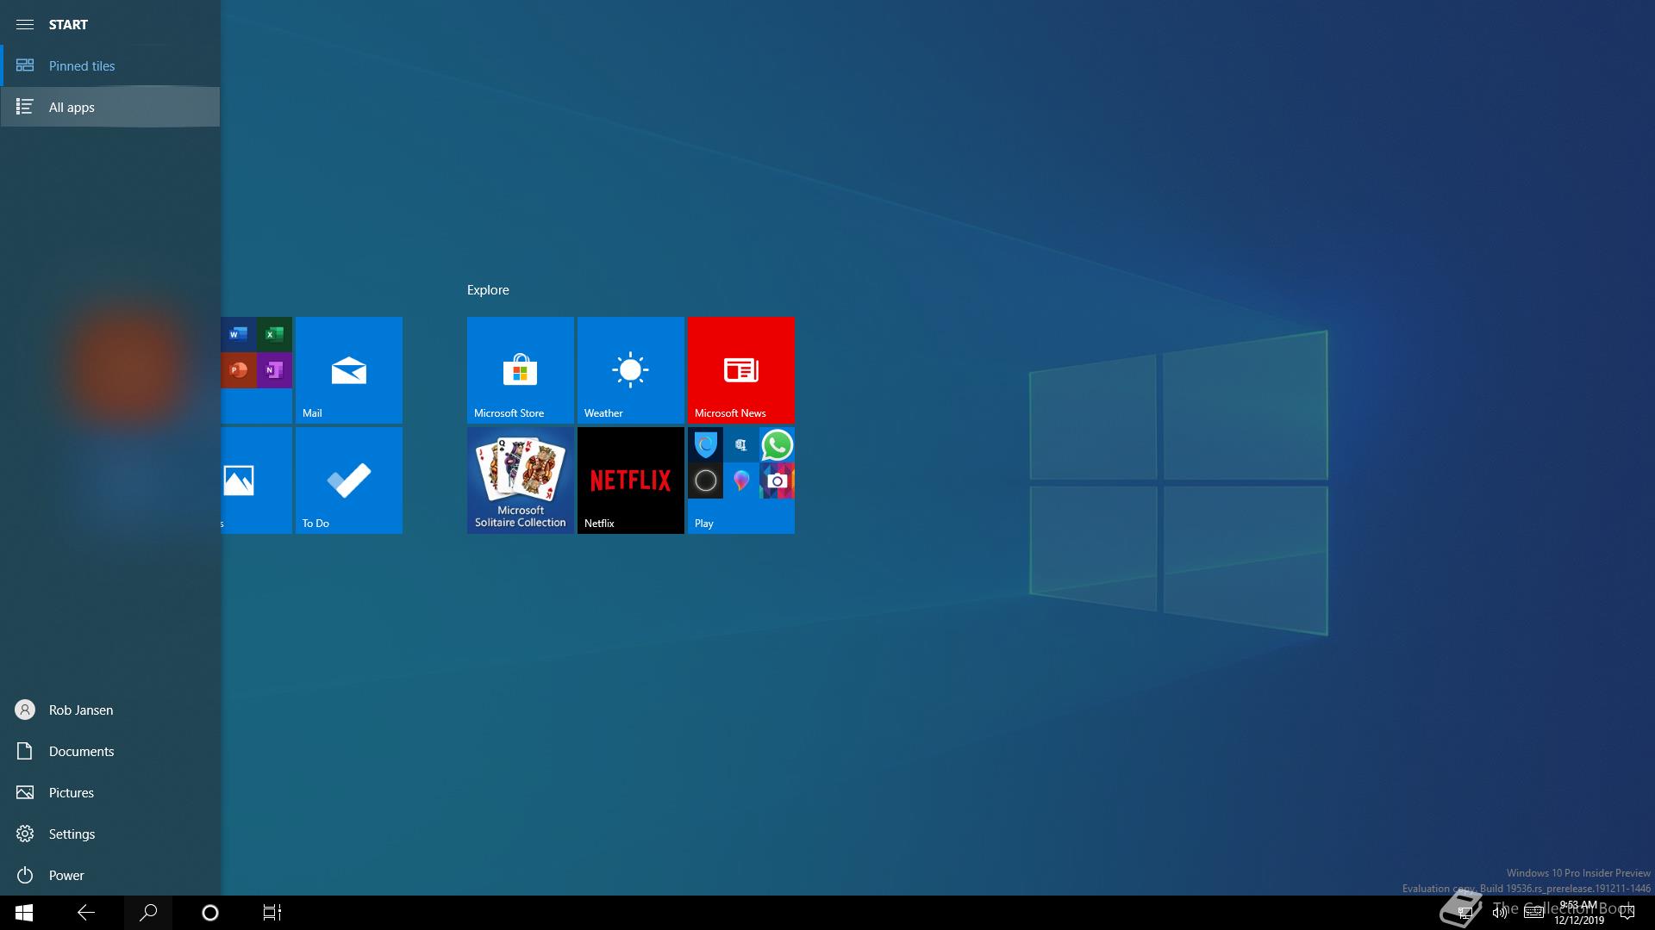Open Settings from the Start menu
The height and width of the screenshot is (930, 1655).
click(72, 834)
